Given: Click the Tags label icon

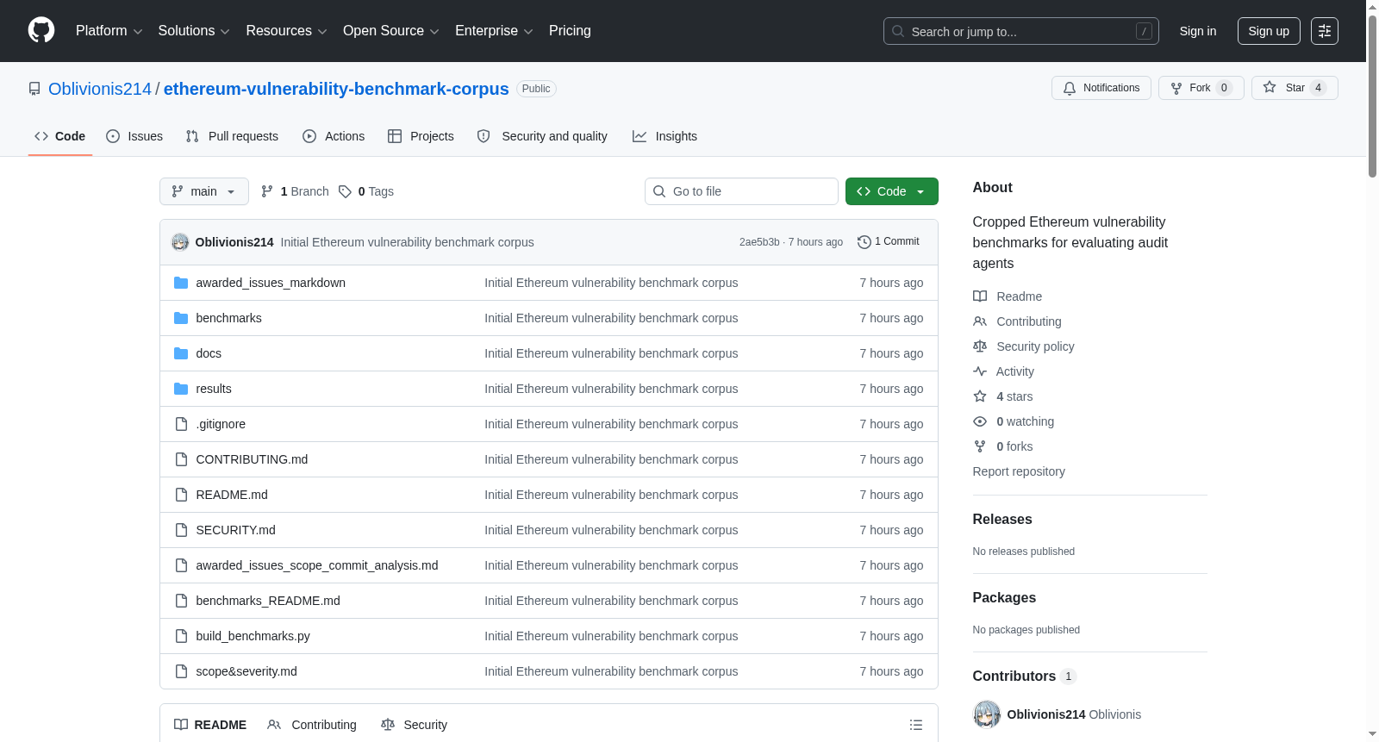Looking at the screenshot, I should (345, 191).
